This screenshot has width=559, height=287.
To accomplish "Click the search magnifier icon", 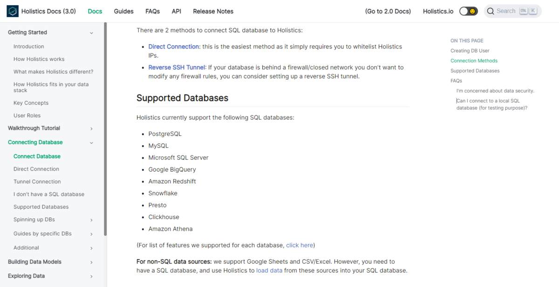I will pyautogui.click(x=491, y=11).
